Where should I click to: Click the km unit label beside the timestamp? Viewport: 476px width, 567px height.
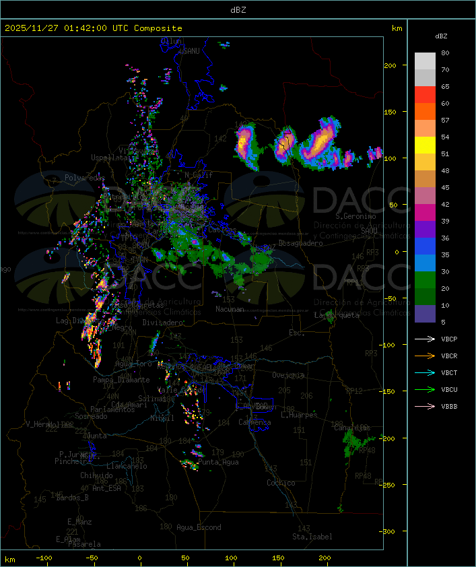[397, 28]
